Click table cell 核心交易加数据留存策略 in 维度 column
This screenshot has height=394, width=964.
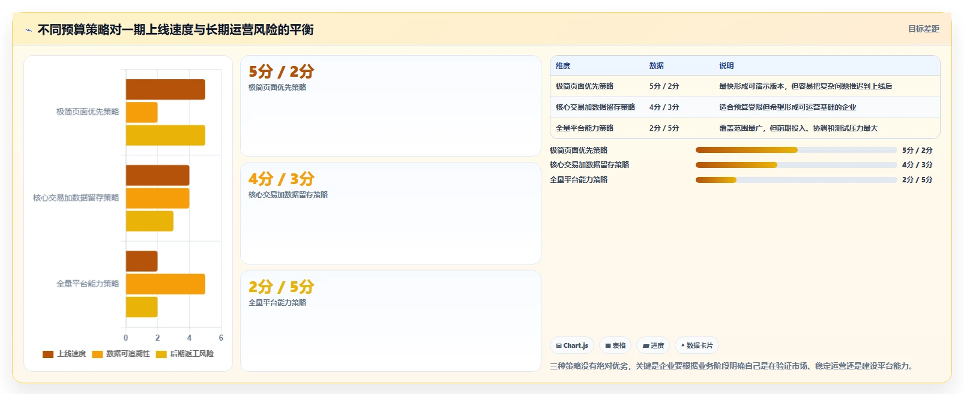(595, 107)
